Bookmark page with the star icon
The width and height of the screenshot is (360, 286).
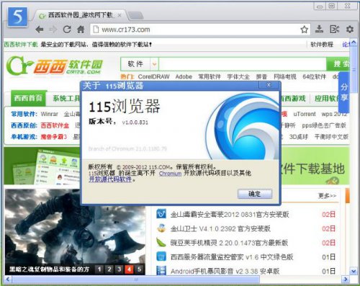[x=304, y=30]
